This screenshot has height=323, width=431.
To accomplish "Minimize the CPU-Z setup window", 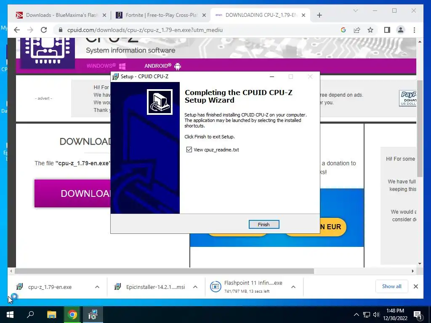I will tap(272, 77).
